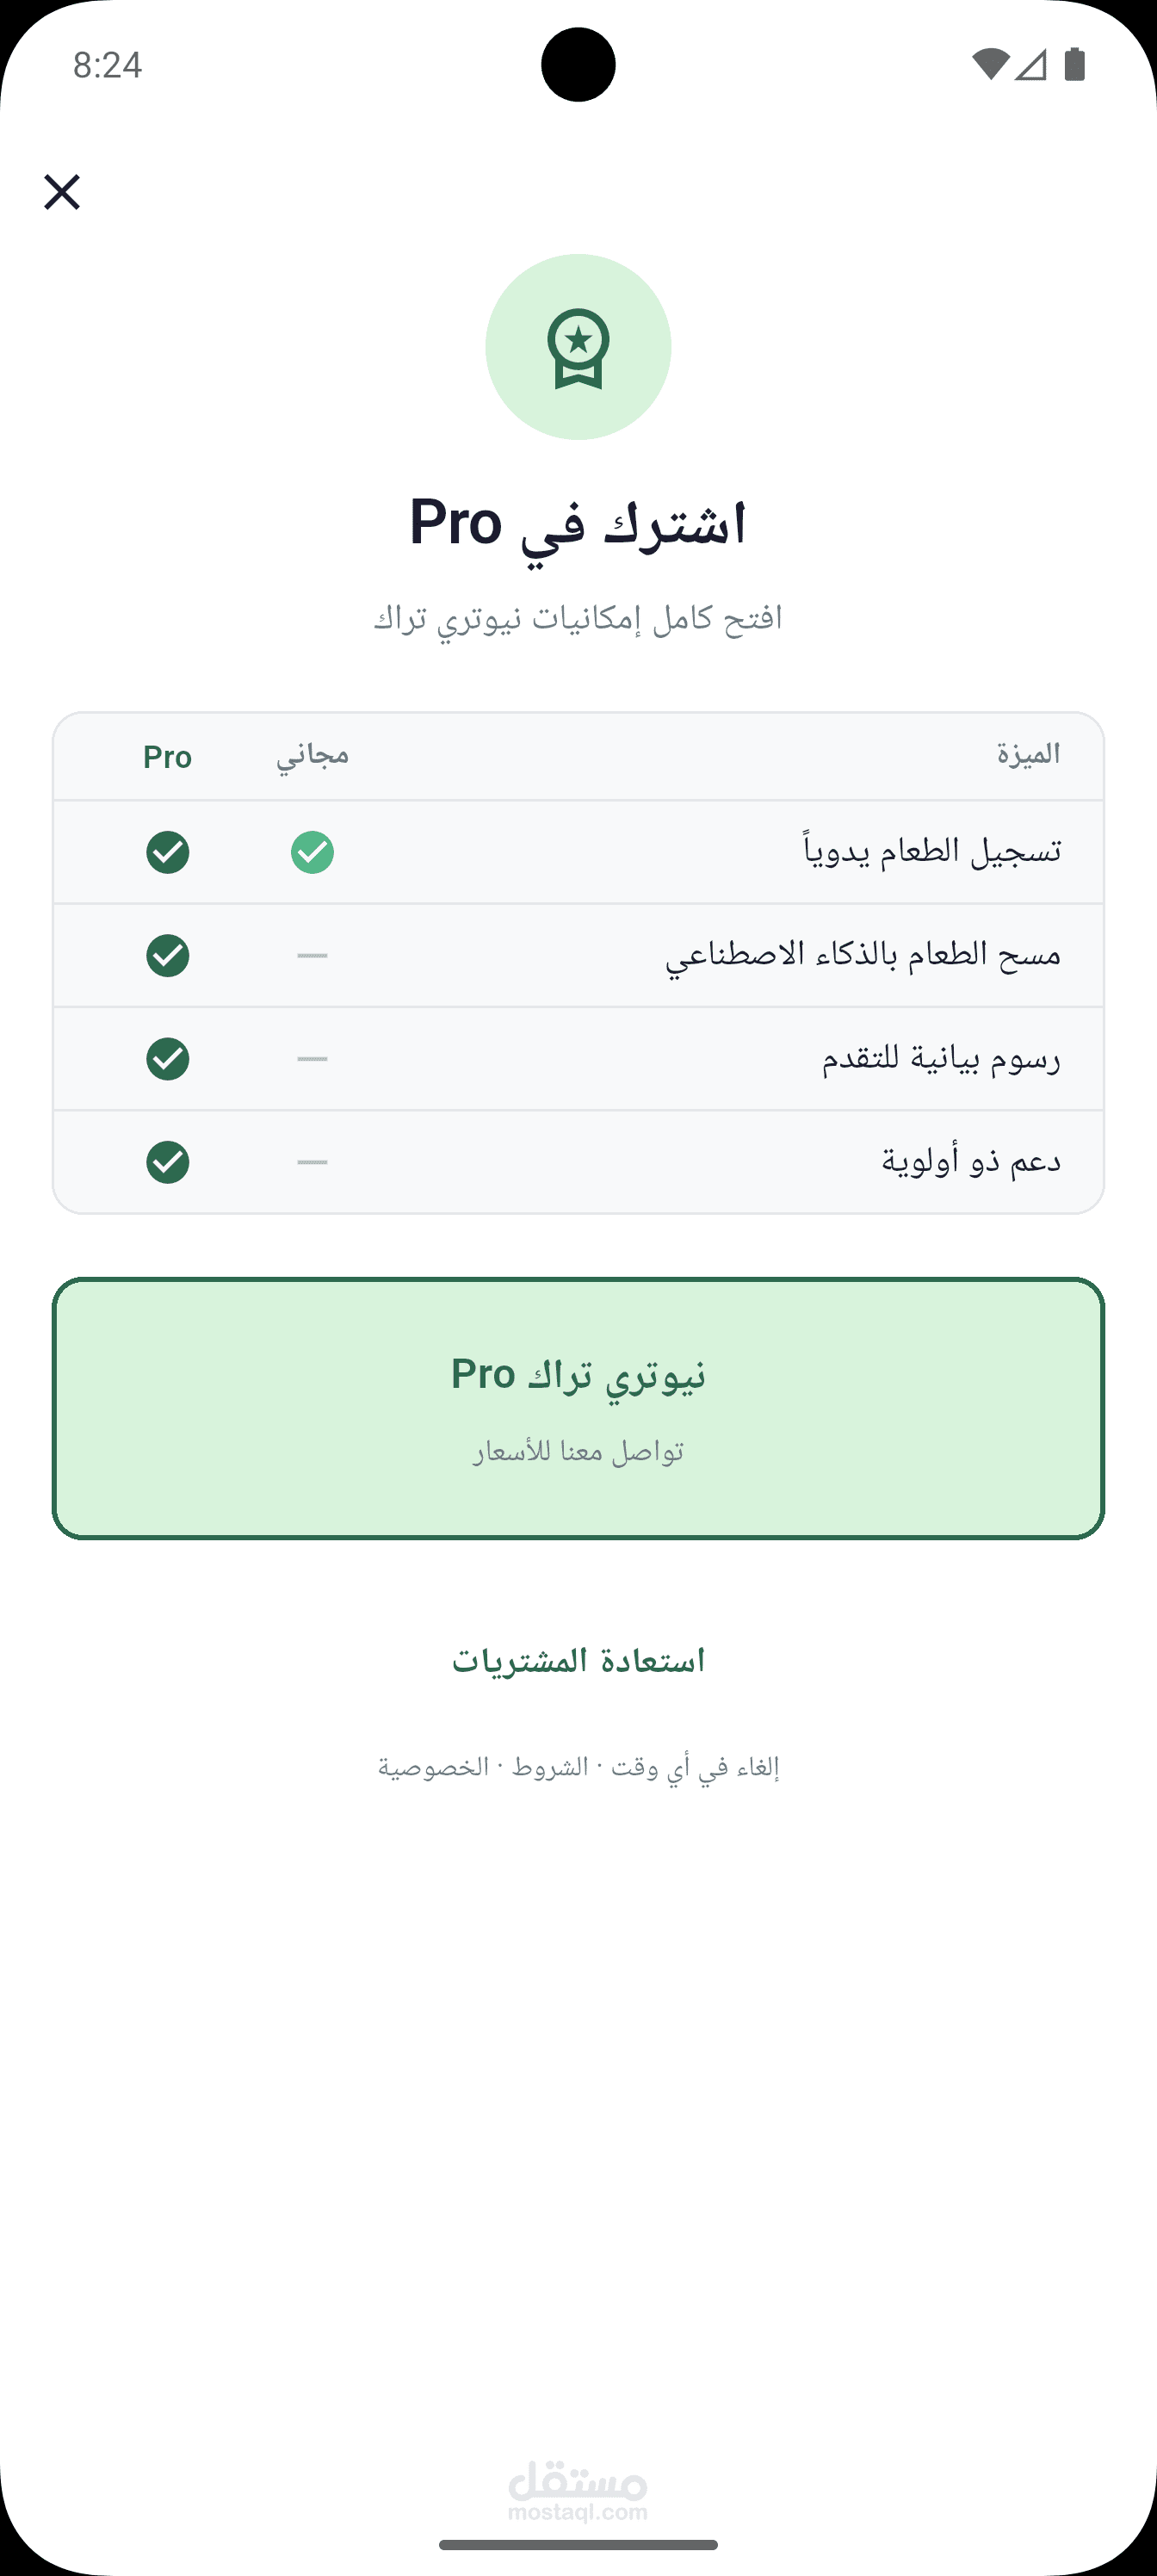This screenshot has width=1157, height=2576.
Task: Tap the Wi-Fi signal status icon
Action: click(989, 65)
